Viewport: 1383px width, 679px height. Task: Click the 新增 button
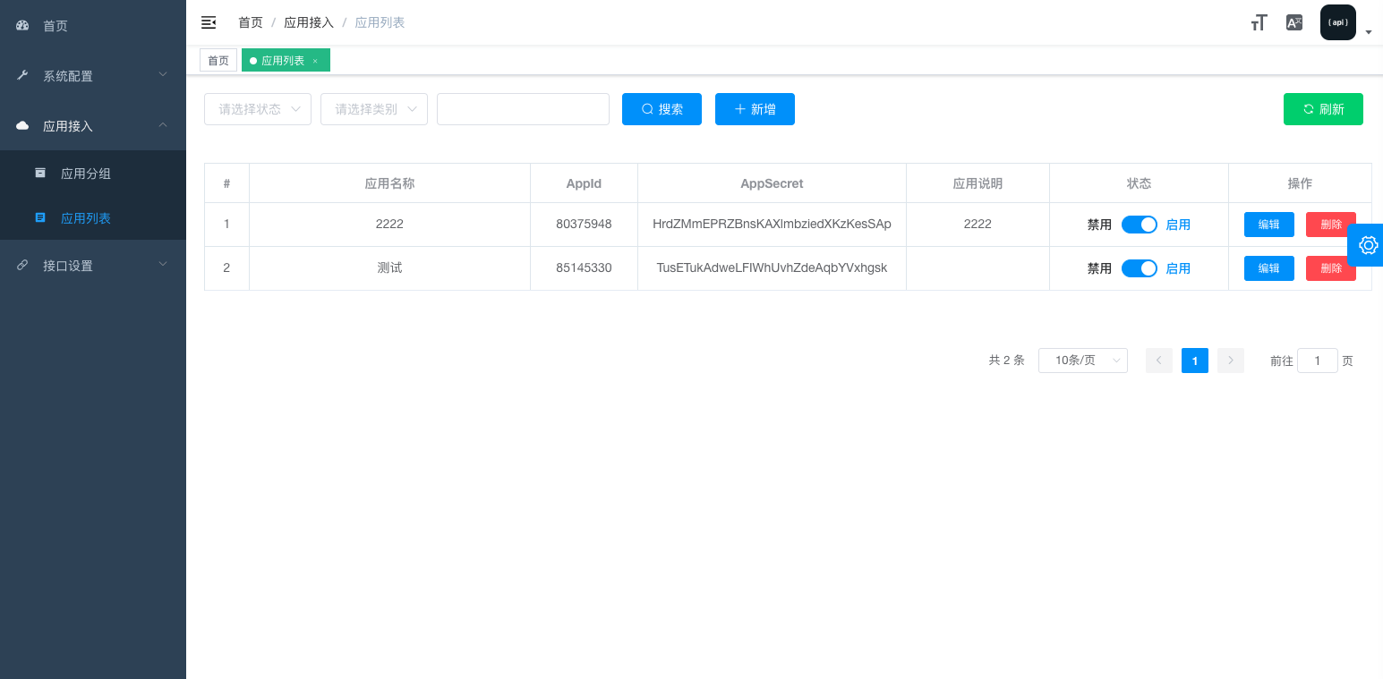[x=755, y=109]
